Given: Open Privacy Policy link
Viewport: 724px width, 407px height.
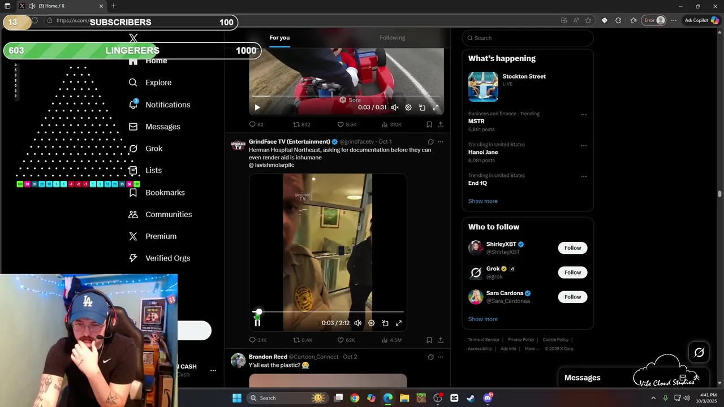Looking at the screenshot, I should tap(521, 340).
